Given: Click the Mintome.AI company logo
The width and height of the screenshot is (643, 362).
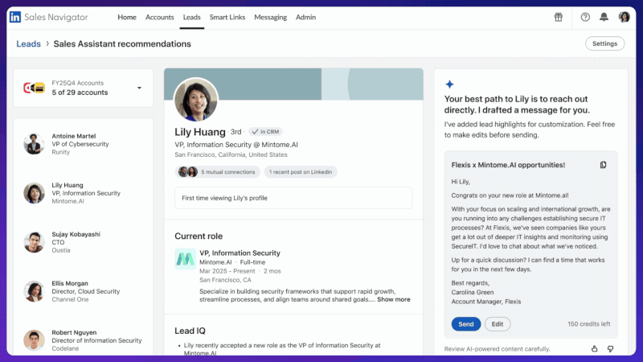Looking at the screenshot, I should pos(185,258).
